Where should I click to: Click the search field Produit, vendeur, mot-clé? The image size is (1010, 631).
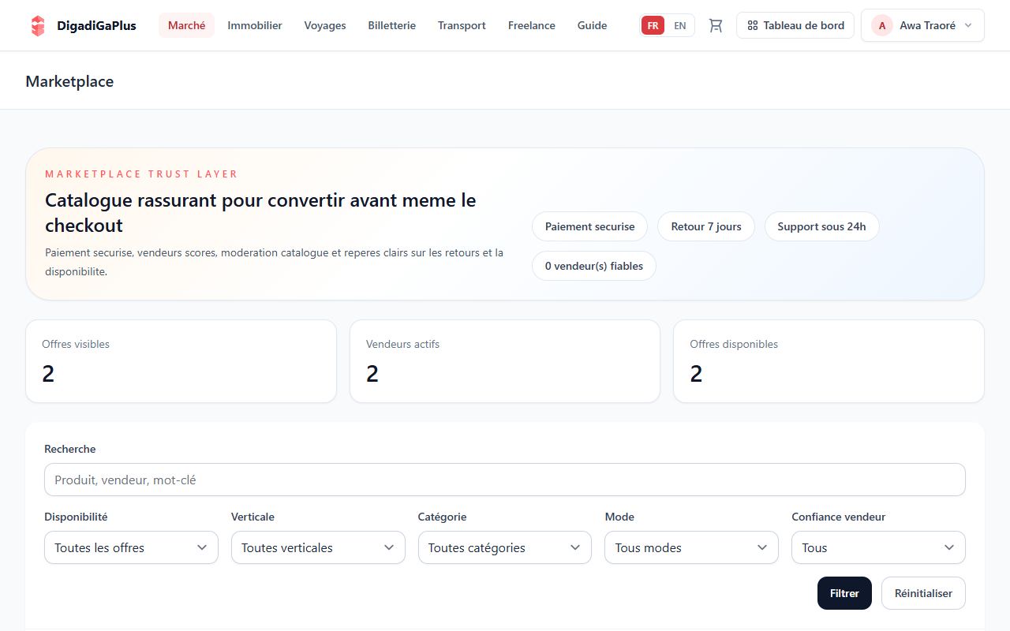tap(505, 480)
